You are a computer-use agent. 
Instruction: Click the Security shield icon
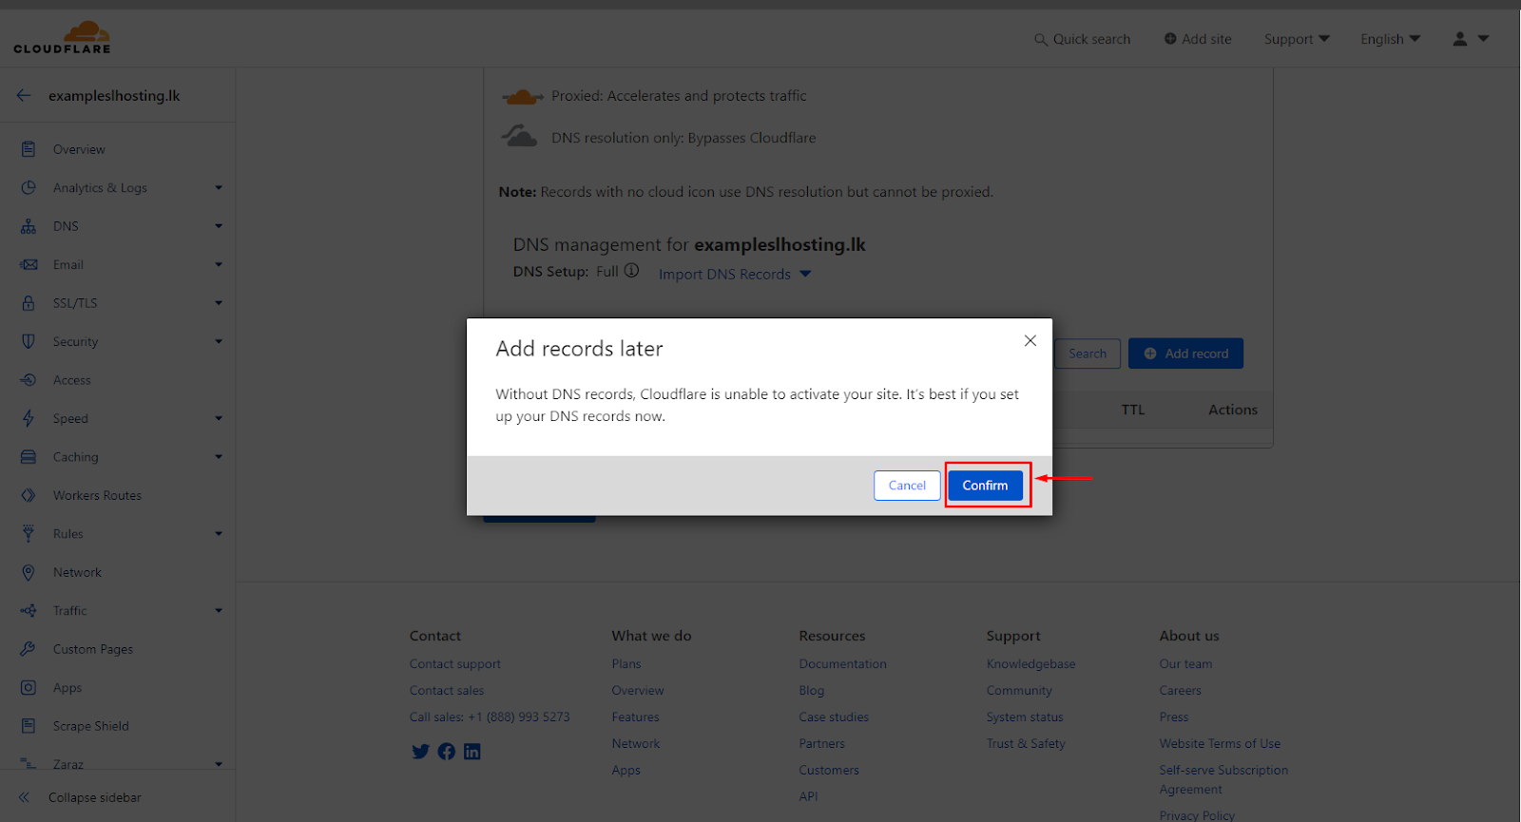coord(29,341)
